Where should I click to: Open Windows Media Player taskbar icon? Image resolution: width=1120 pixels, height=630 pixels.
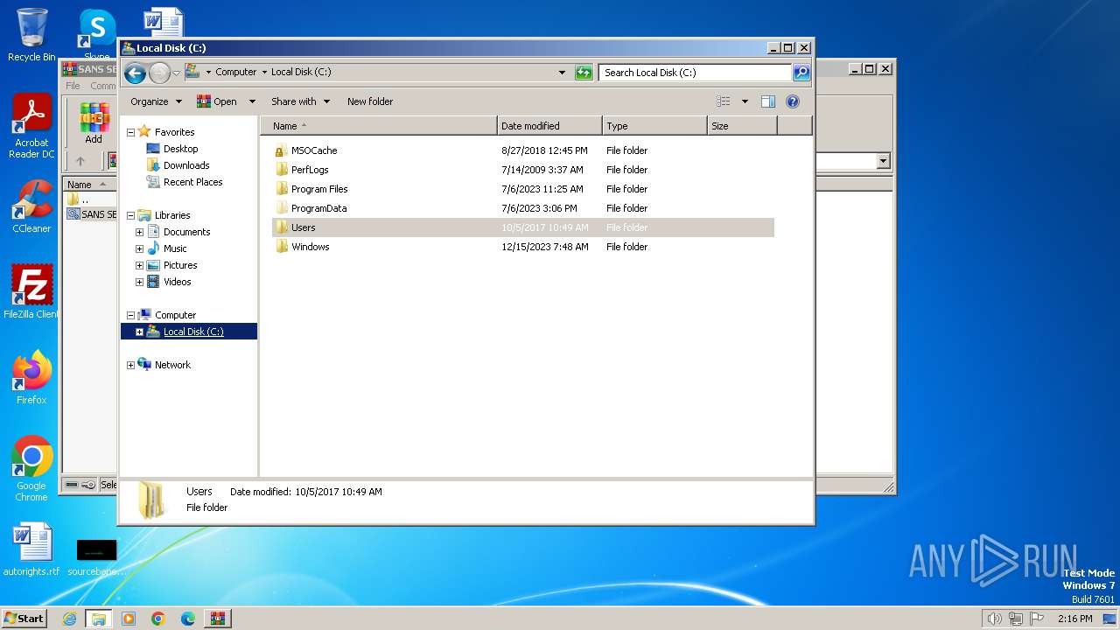[x=129, y=619]
